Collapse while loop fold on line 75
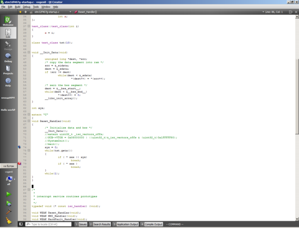This screenshot has width=299, height=228. coord(29,150)
